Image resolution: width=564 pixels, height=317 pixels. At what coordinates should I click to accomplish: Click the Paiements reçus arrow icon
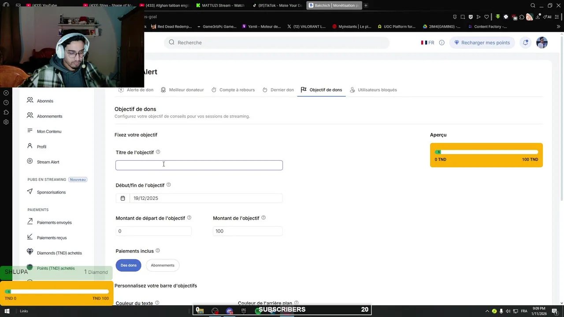click(30, 237)
